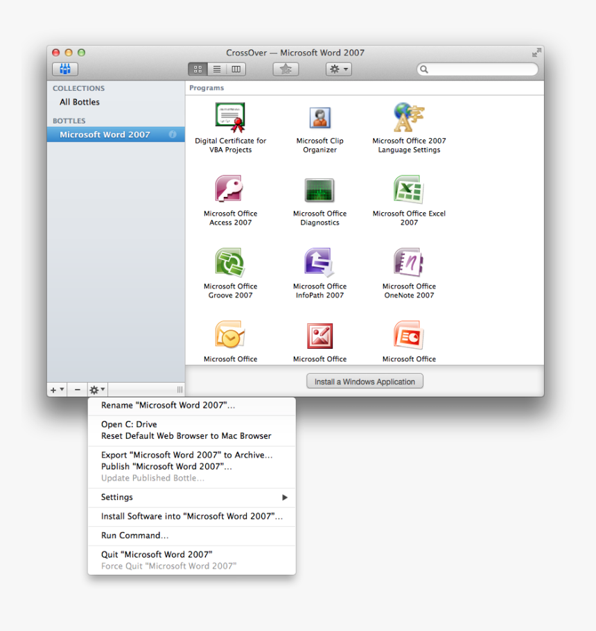Select the orange PowerPoint icon
The height and width of the screenshot is (631, 596).
click(409, 335)
